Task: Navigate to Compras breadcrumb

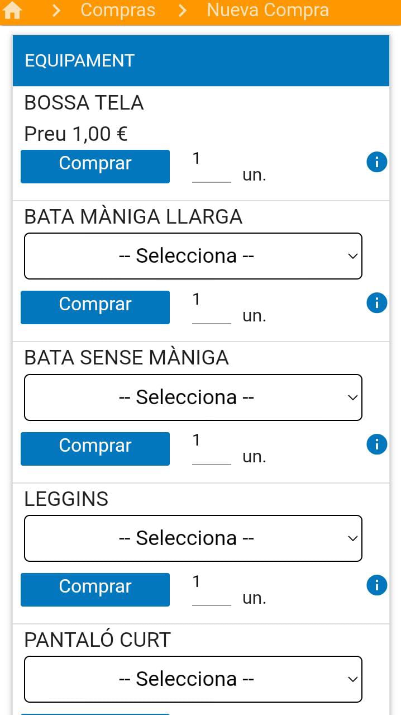Action: tap(118, 10)
